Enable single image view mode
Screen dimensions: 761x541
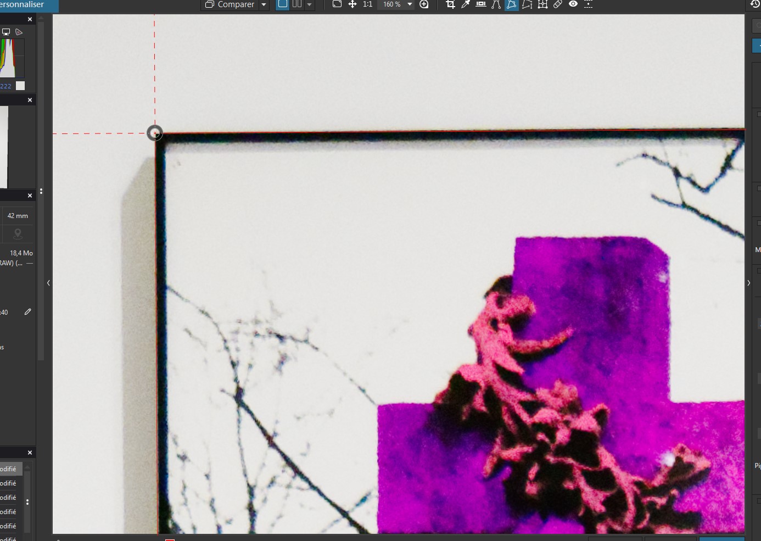[283, 4]
